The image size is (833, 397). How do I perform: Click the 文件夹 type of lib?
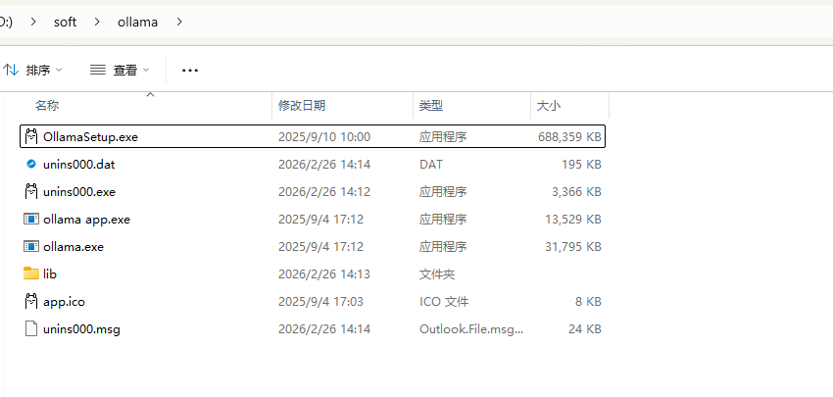tap(437, 273)
